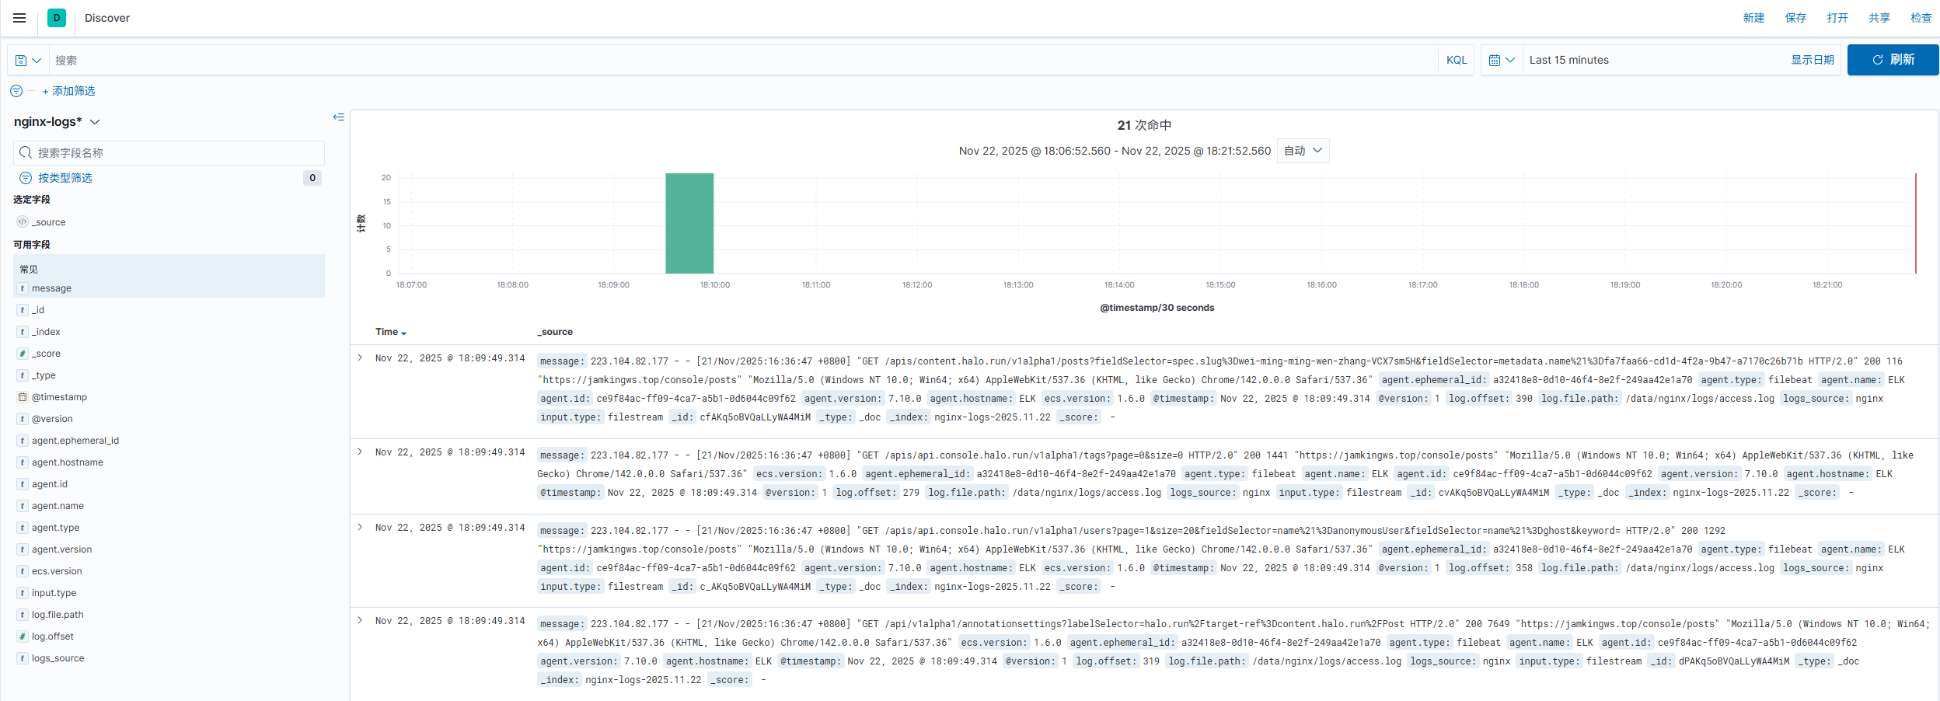Open the nginx-logs* index pattern dropdown
The image size is (1940, 701).
coord(57,122)
